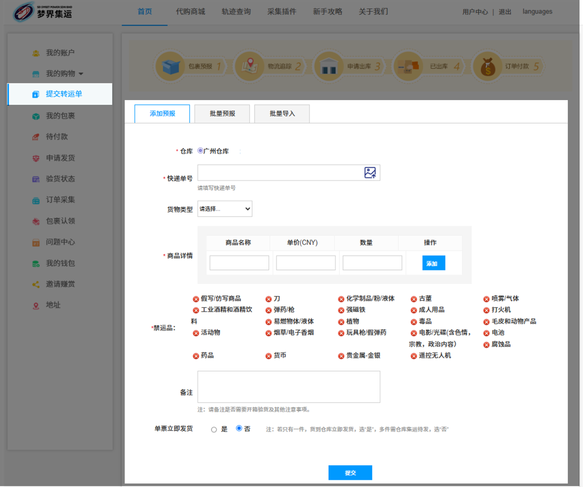Select 是 for 单票立即发货

[214, 430]
